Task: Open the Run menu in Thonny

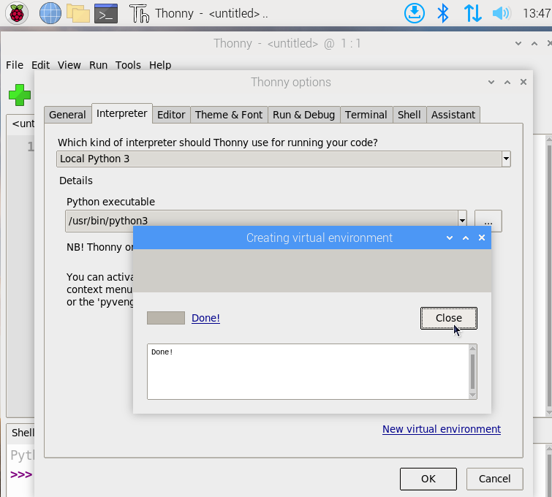Action: (98, 65)
